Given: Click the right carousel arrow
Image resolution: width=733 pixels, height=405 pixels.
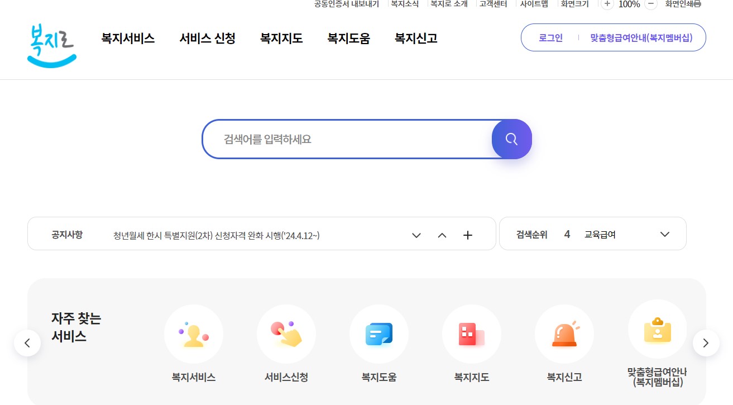Looking at the screenshot, I should (x=705, y=342).
